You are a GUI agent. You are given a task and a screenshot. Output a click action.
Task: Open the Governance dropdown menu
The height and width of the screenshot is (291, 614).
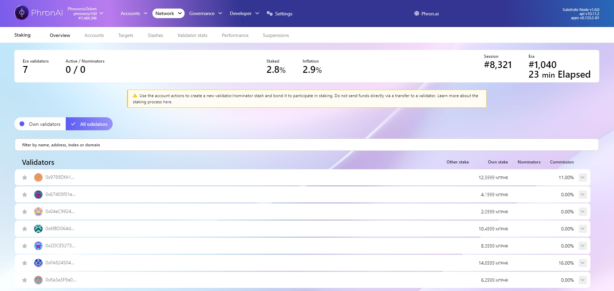click(205, 13)
